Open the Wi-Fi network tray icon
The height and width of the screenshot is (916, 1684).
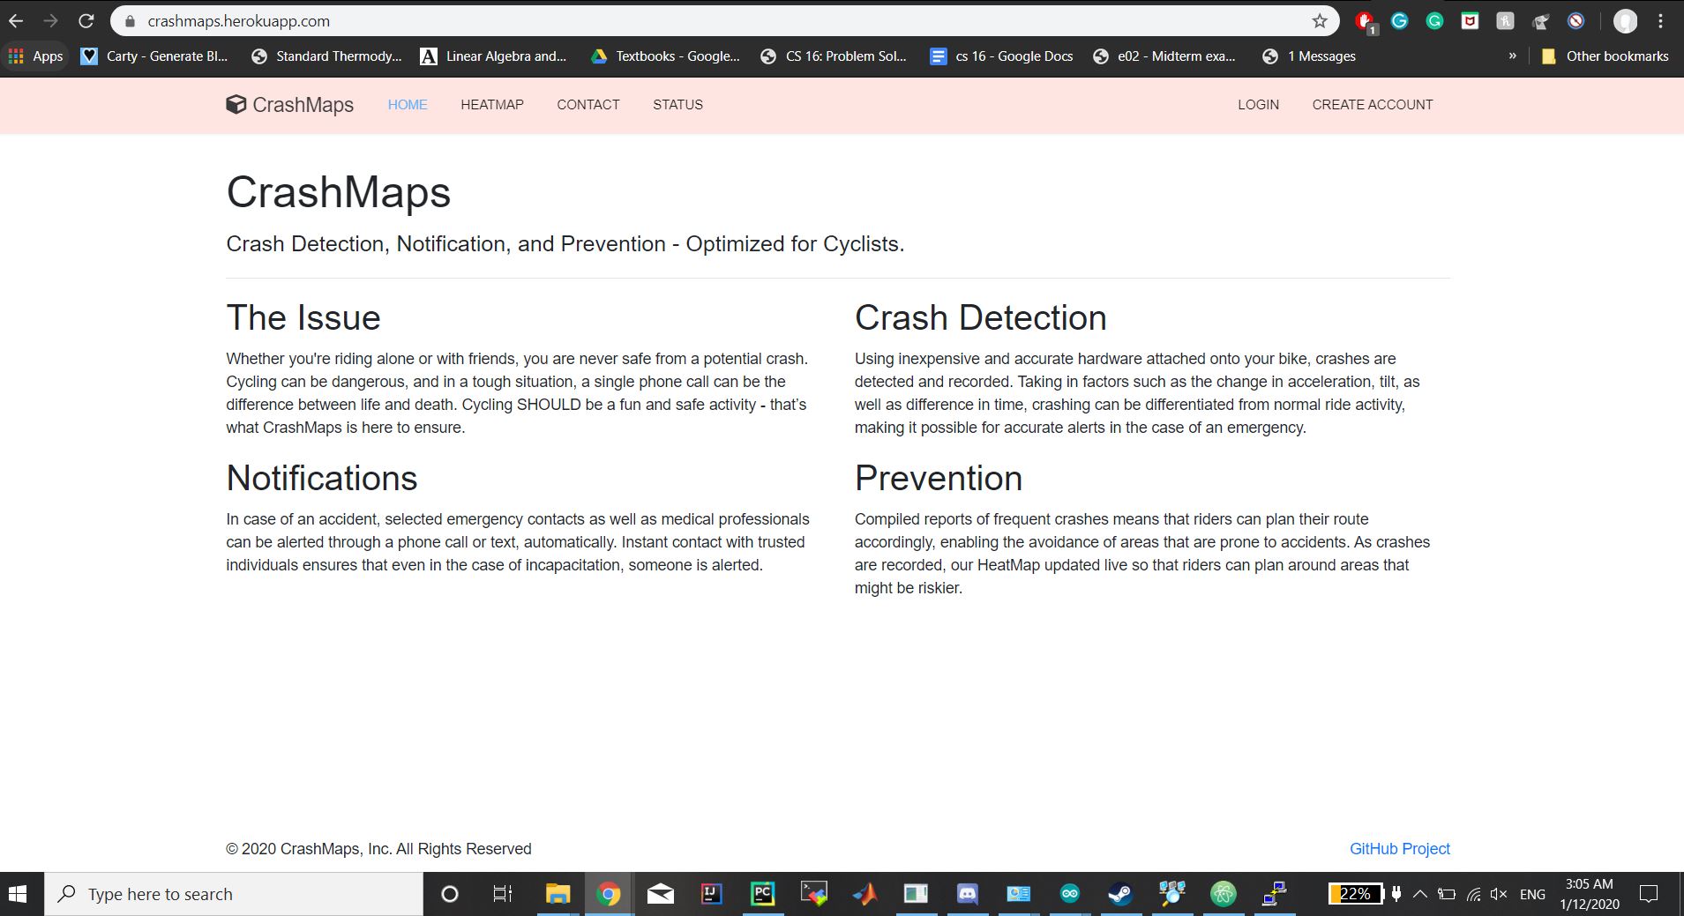coord(1473,894)
